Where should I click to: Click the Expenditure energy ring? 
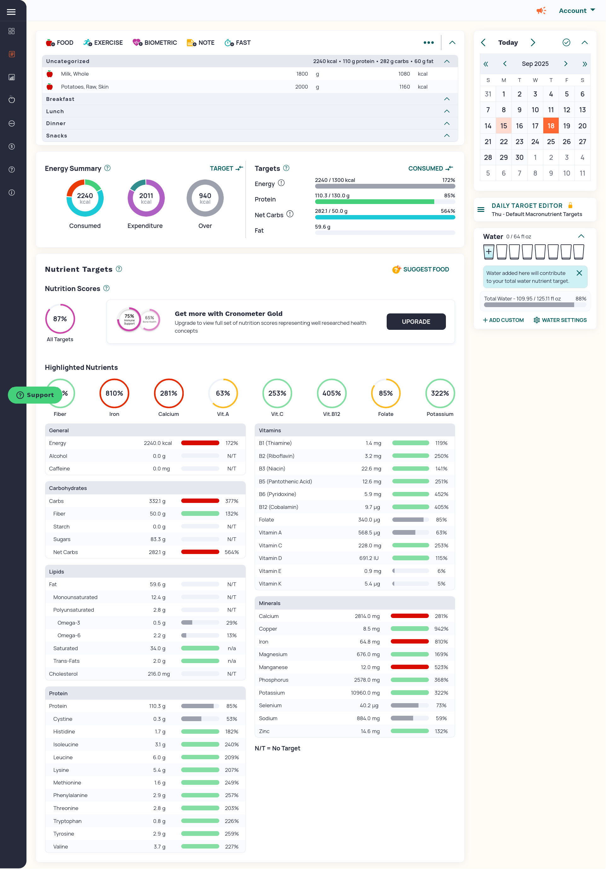pyautogui.click(x=146, y=198)
